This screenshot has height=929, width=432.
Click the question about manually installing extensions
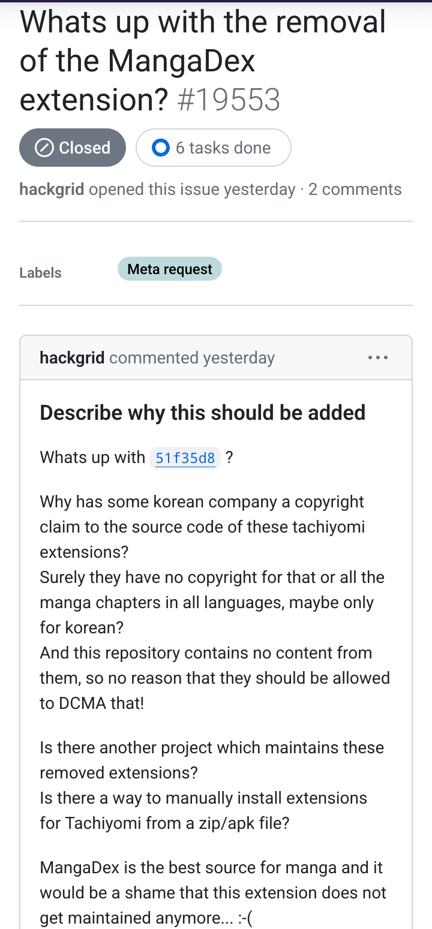click(203, 810)
